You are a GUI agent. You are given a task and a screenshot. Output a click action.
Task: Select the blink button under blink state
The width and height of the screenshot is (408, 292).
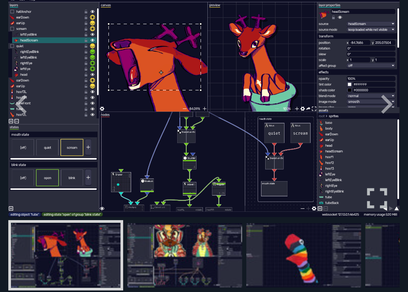click(x=72, y=178)
